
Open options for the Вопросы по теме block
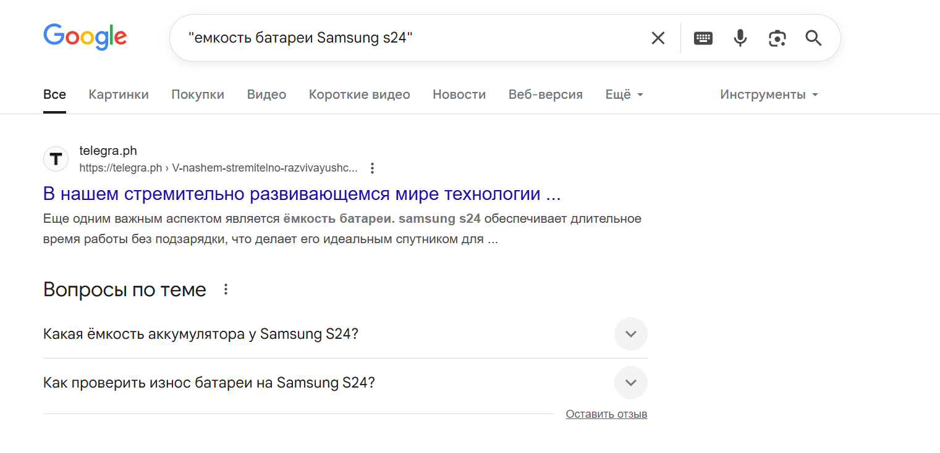pos(226,289)
